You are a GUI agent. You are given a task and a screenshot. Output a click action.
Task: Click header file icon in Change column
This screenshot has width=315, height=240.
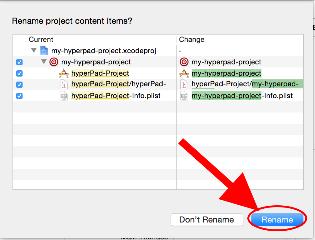[184, 84]
